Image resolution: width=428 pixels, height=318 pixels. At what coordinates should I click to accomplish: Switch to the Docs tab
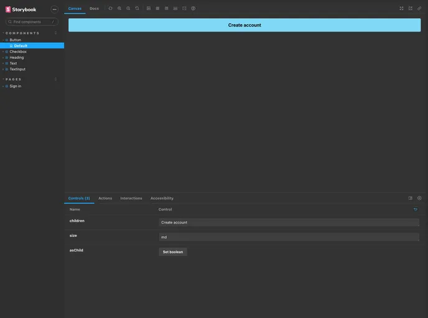94,9
